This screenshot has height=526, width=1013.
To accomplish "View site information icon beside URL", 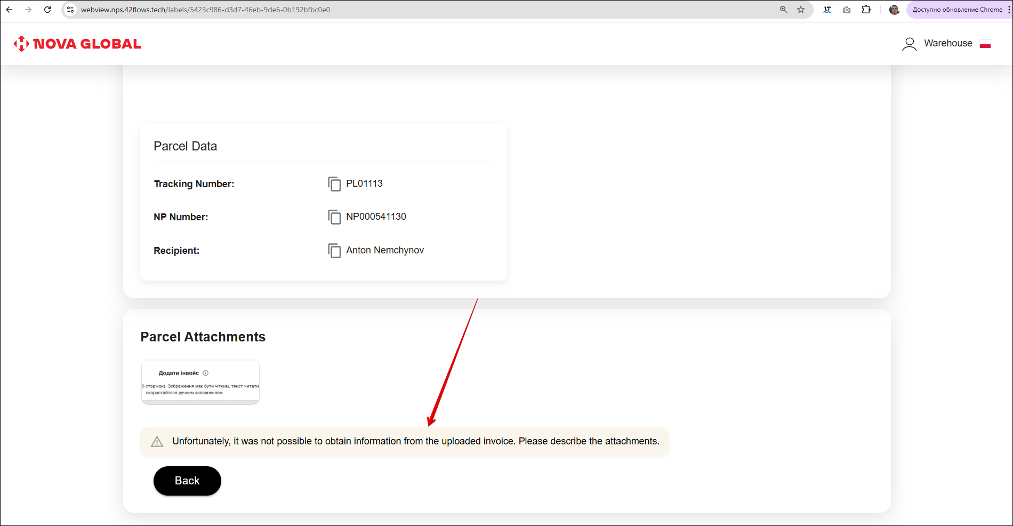I will click(x=70, y=10).
